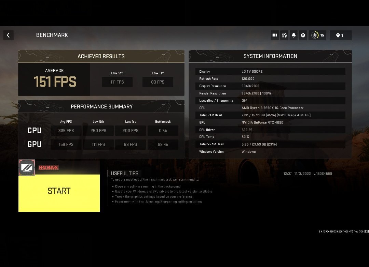Select the red BENCHMARK label
This screenshot has width=369, height=267.
coord(49,168)
